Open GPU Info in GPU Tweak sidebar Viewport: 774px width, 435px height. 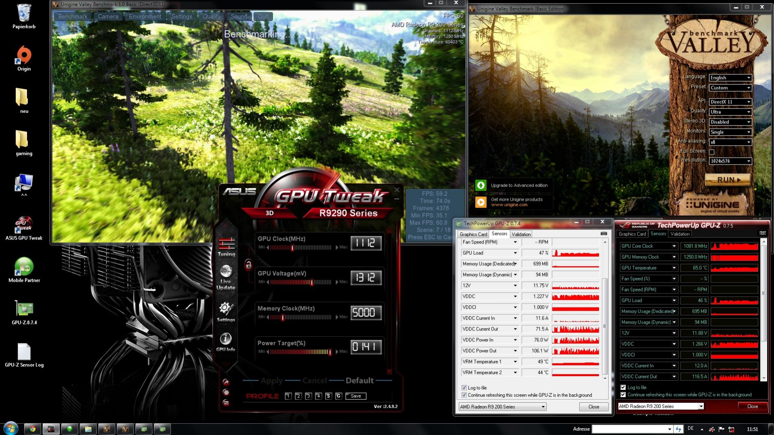225,342
